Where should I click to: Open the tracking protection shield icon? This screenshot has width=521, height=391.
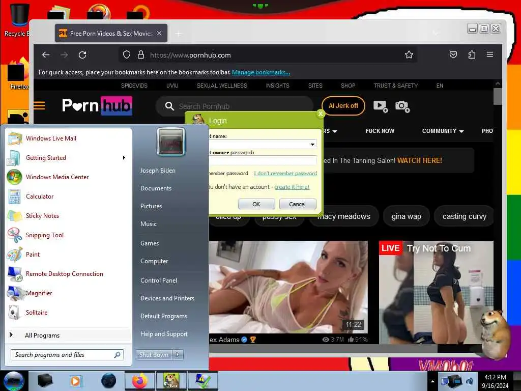(x=126, y=54)
